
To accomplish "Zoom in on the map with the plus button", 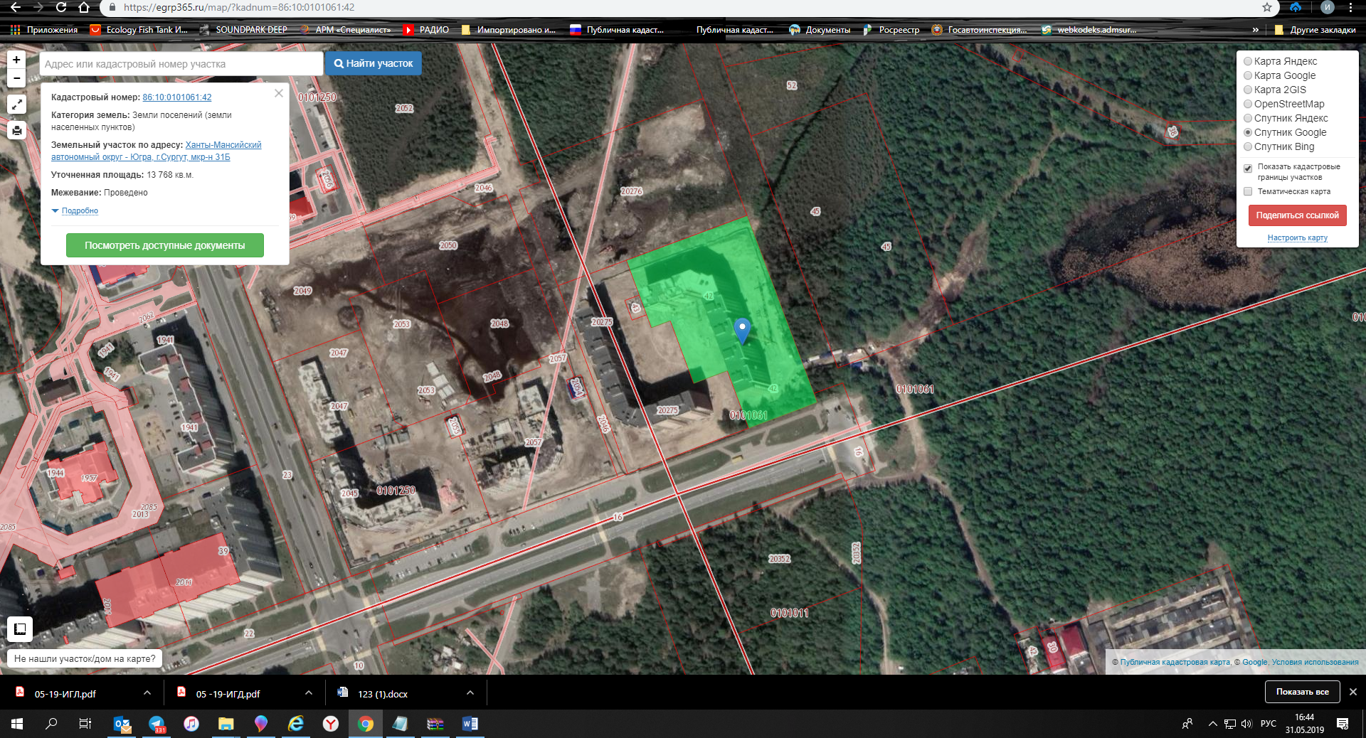I will [x=16, y=60].
